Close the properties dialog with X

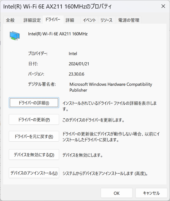(163, 6)
